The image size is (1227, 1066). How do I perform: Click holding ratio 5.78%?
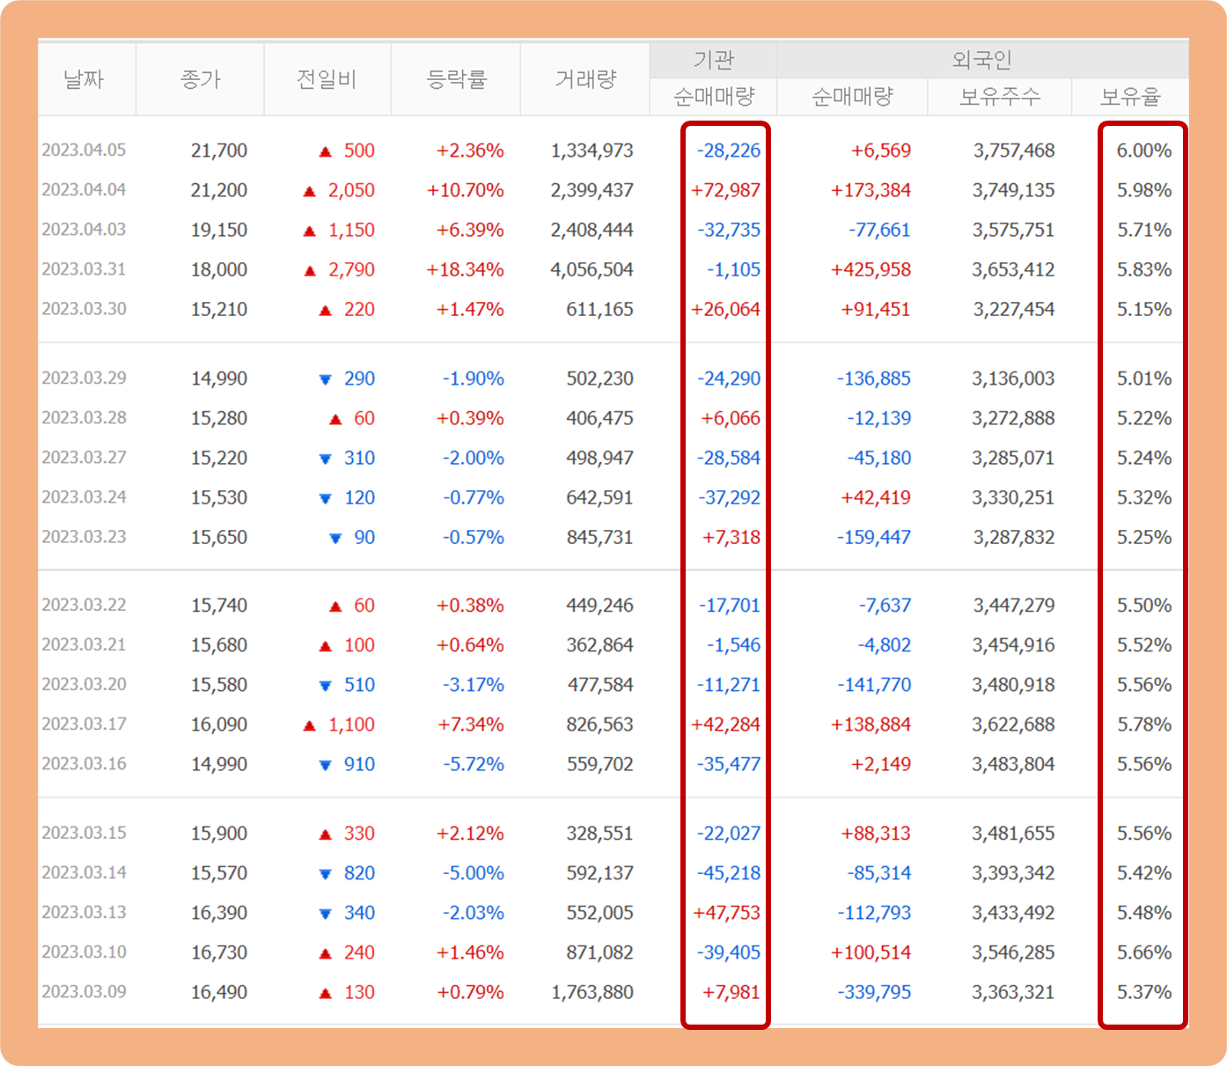point(1144,724)
